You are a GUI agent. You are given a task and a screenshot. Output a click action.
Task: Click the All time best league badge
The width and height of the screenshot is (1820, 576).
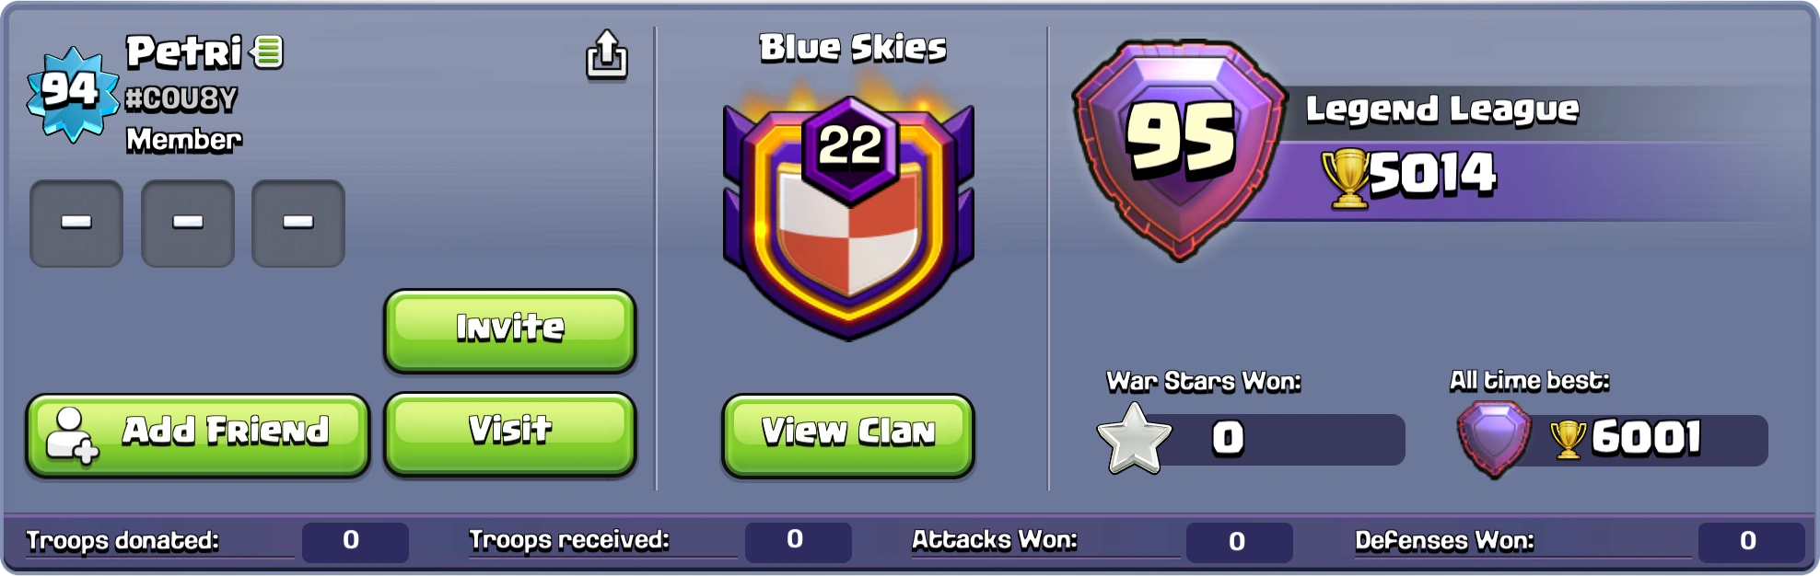point(1494,439)
